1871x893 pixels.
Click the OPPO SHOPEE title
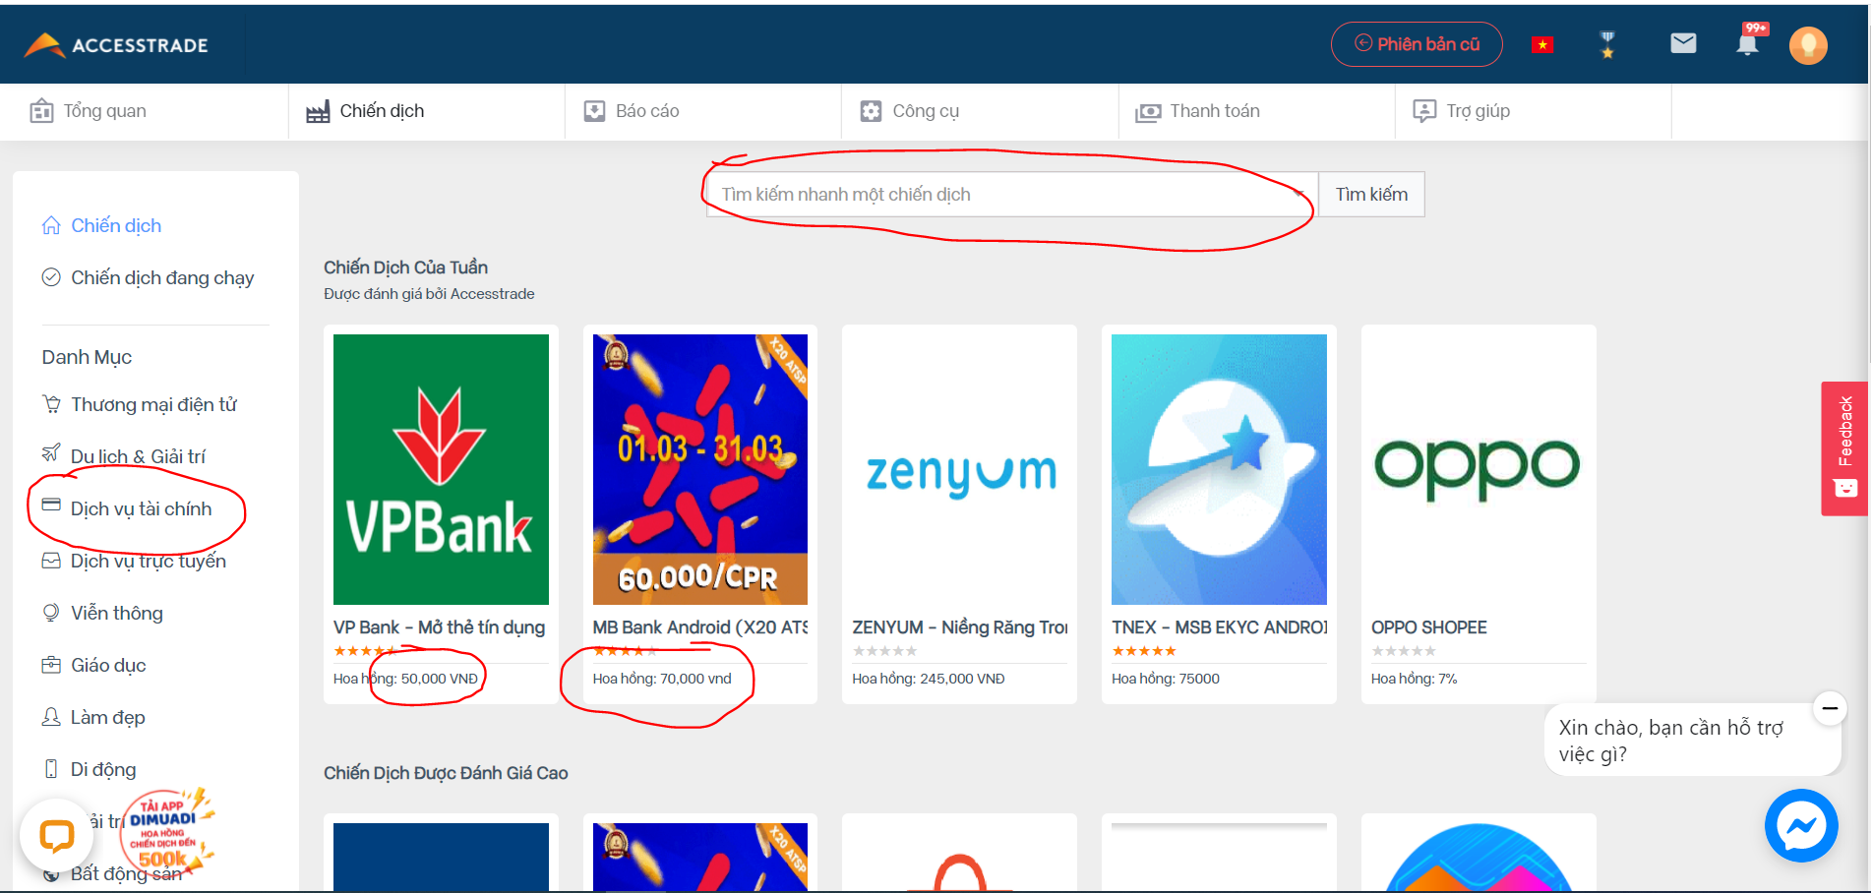[1429, 627]
